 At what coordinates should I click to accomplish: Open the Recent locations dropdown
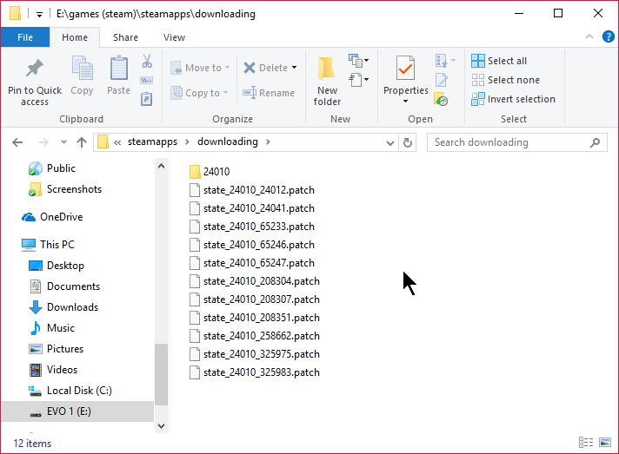(x=63, y=142)
